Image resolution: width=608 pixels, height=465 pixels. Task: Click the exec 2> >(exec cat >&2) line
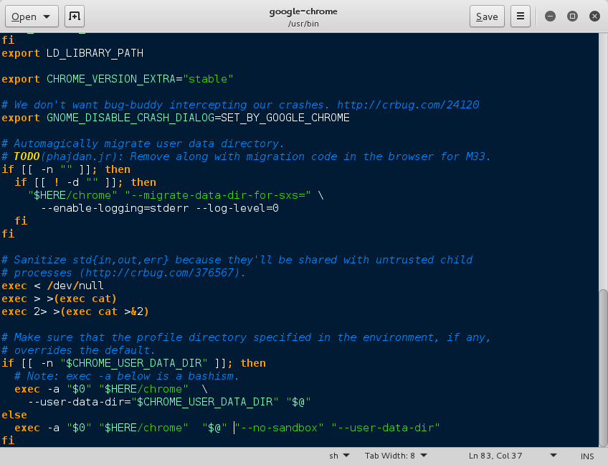[75, 311]
